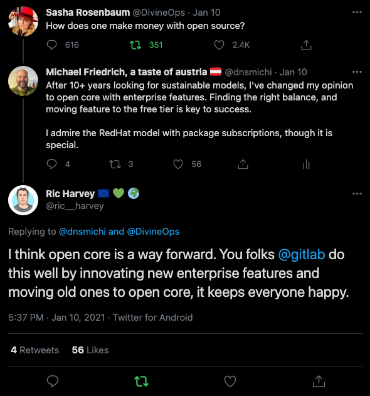Reply to Sasha Rosenbaum's tweet
Viewport: 370px width, 396px height.
pyautogui.click(x=52, y=45)
